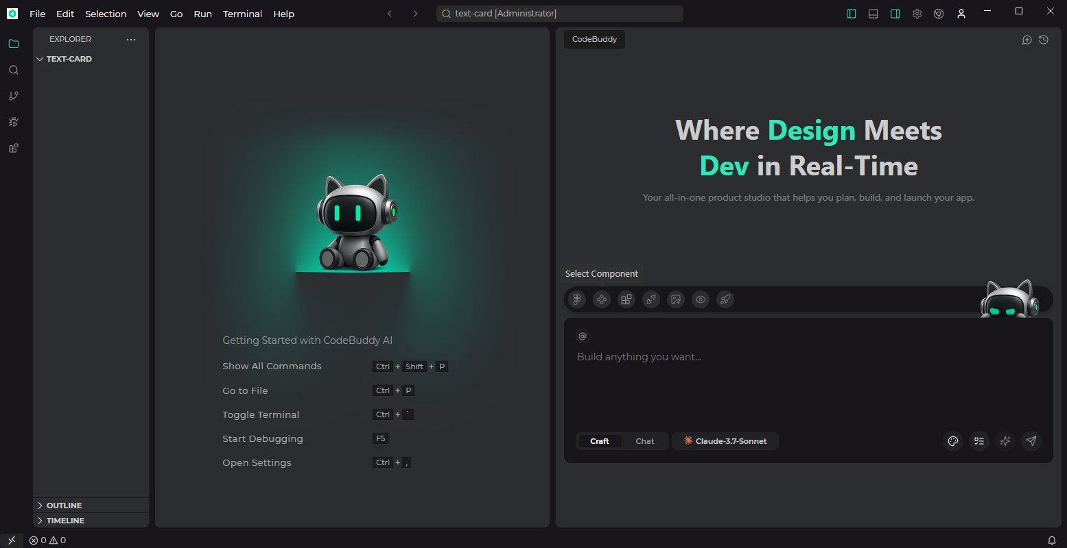Expand the TIMELINE section
Image resolution: width=1067 pixels, height=548 pixels.
(x=91, y=521)
